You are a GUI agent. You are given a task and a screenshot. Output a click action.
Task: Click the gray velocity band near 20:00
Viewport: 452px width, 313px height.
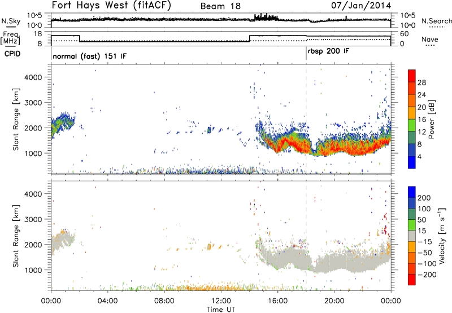tap(334, 262)
